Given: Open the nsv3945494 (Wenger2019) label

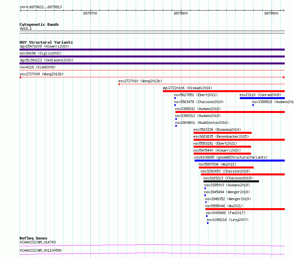Looking at the screenshot, I should [x=227, y=192].
